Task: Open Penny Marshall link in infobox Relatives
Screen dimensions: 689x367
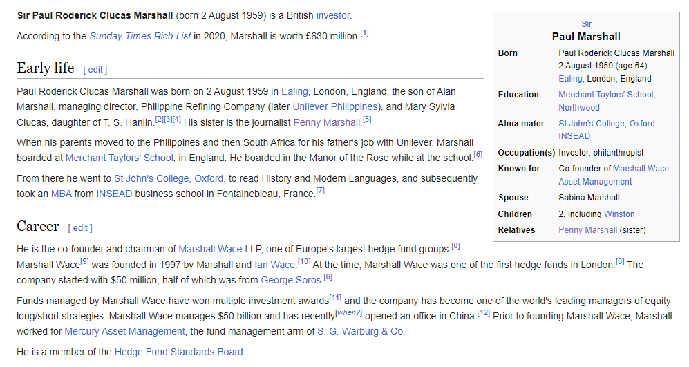Action: tap(588, 230)
